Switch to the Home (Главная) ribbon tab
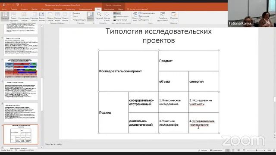 tap(14, 9)
